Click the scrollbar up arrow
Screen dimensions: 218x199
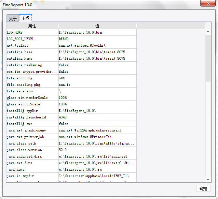208,32
